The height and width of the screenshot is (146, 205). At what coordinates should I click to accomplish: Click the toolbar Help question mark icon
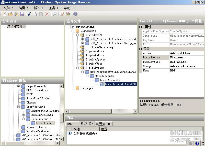click(75, 14)
